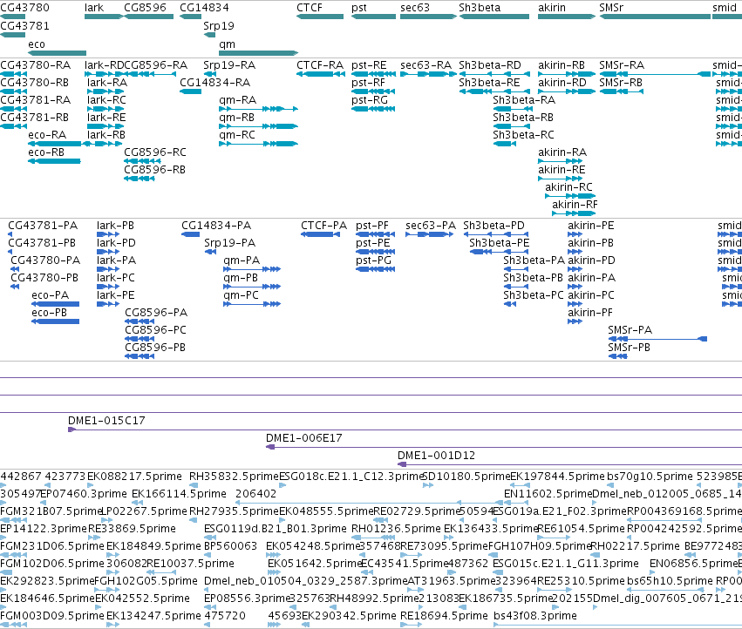The height and width of the screenshot is (629, 742).
Task: Click protein CG8596-PB label
Action: click(155, 348)
